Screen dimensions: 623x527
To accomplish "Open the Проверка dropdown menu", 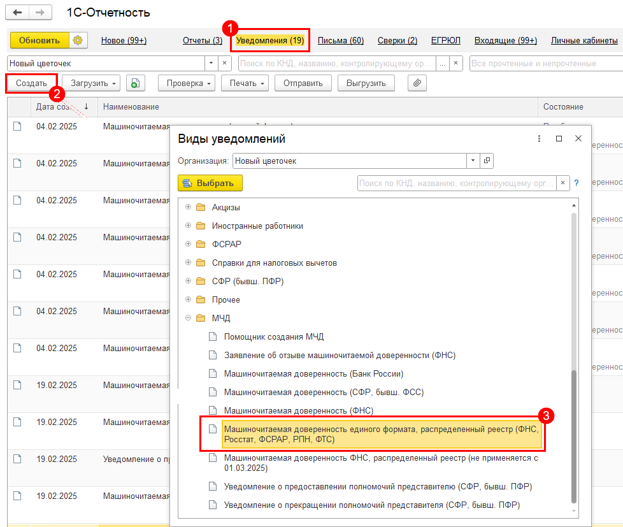I will click(x=187, y=83).
